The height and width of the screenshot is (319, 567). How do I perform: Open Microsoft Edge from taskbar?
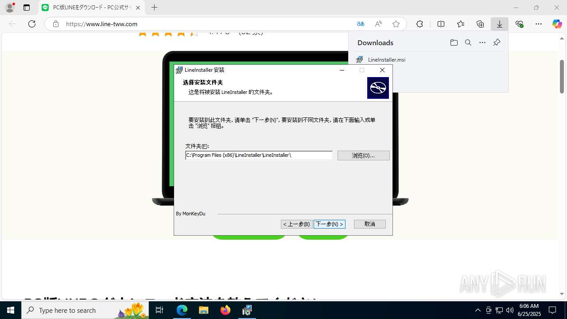[x=182, y=310]
